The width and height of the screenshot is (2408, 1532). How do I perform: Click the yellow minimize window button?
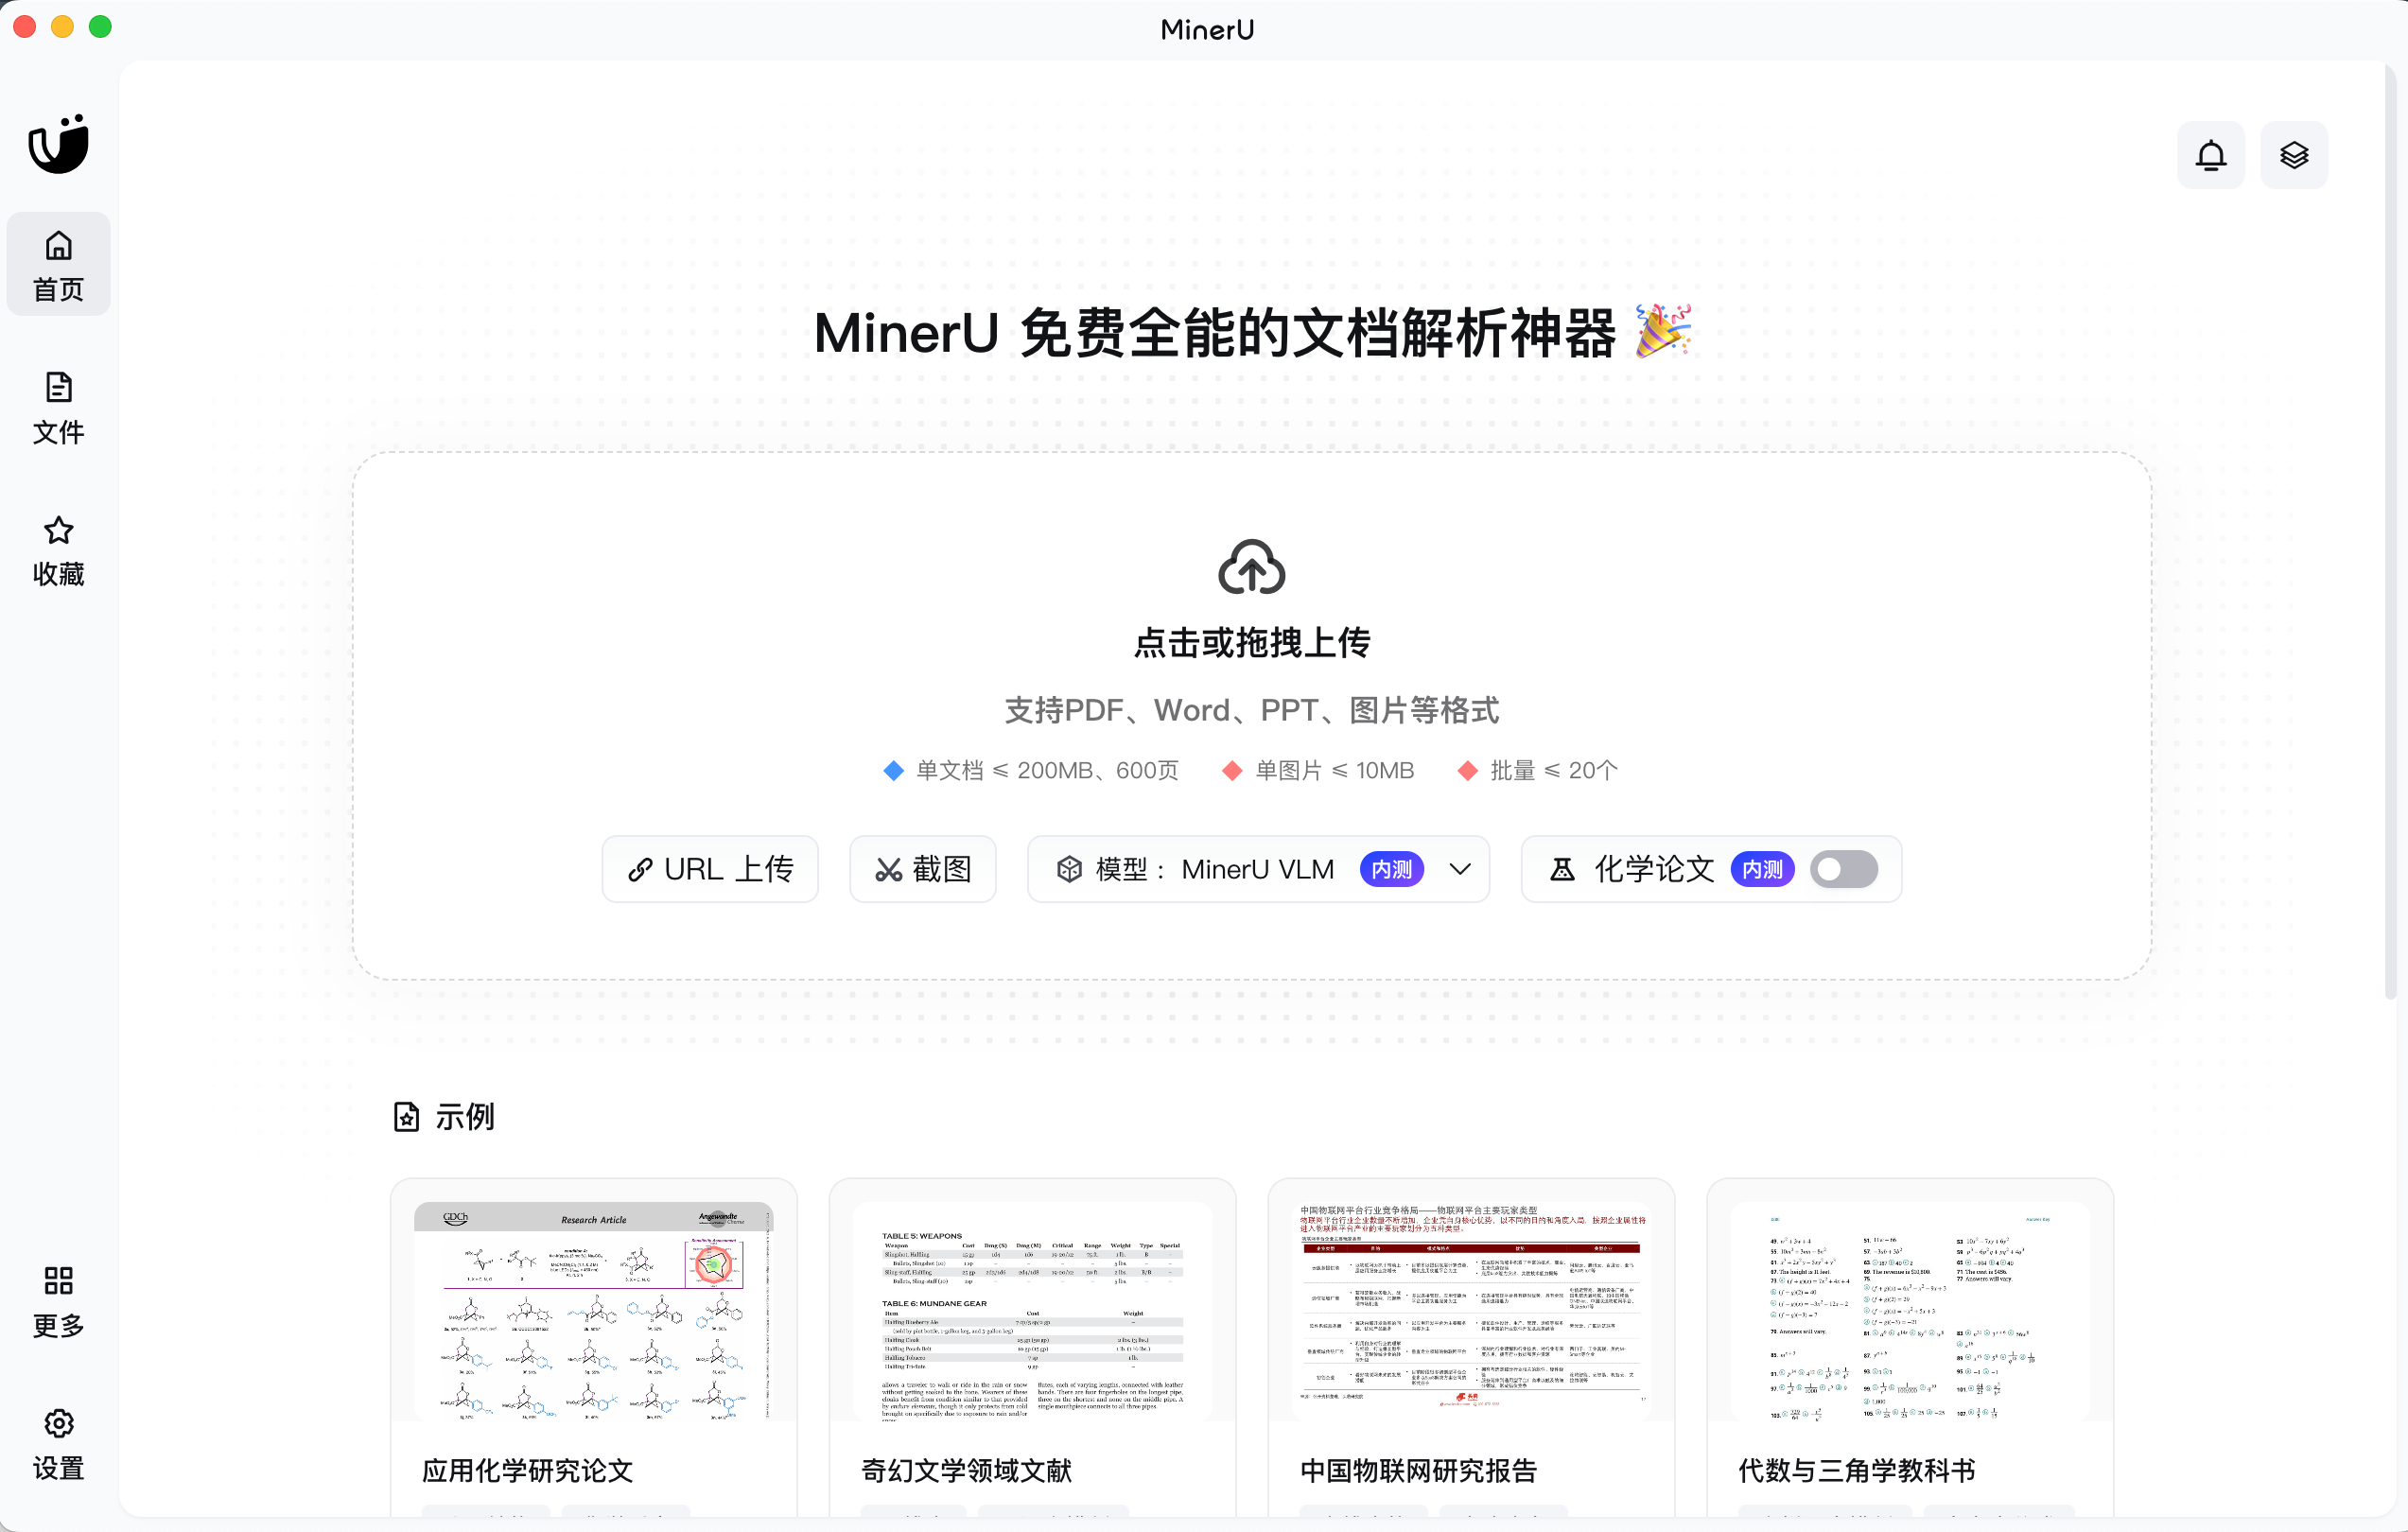pos(62,27)
